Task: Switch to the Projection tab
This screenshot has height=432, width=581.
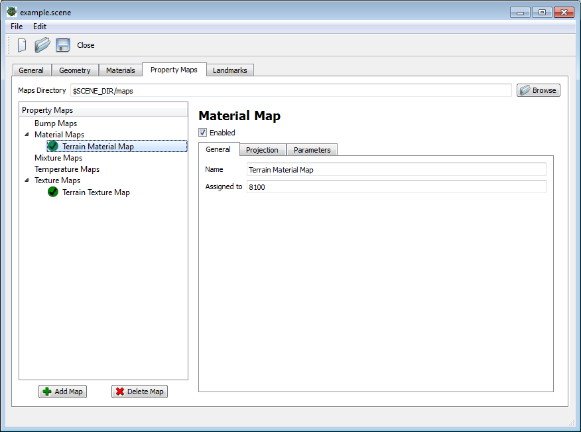Action: (262, 150)
